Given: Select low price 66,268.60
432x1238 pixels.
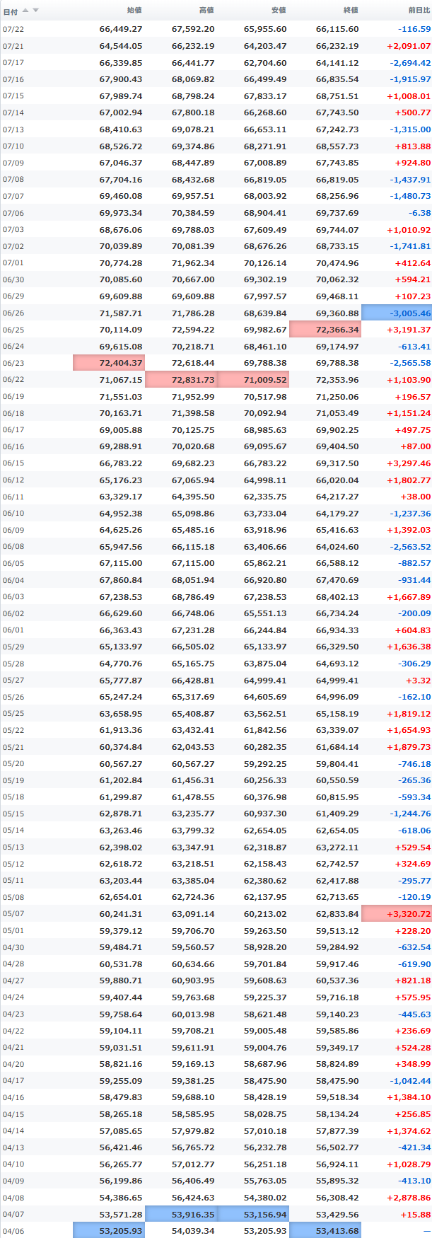Looking at the screenshot, I should (x=265, y=113).
